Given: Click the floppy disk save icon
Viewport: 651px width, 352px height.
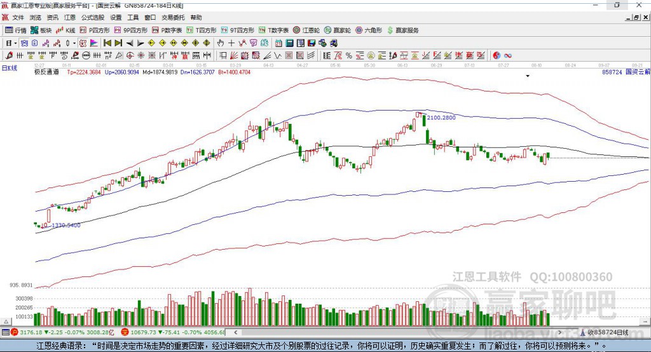Looking at the screenshot, I should (x=312, y=43).
